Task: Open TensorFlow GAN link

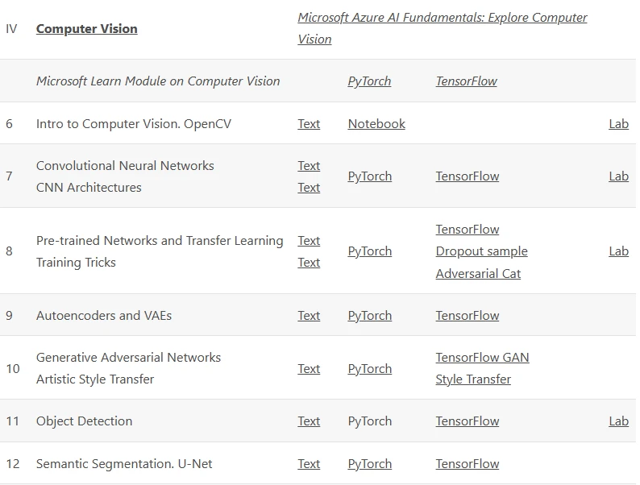Action: (483, 358)
